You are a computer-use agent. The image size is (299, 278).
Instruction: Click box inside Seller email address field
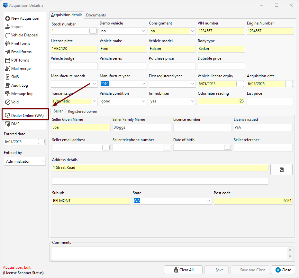pos(106,148)
